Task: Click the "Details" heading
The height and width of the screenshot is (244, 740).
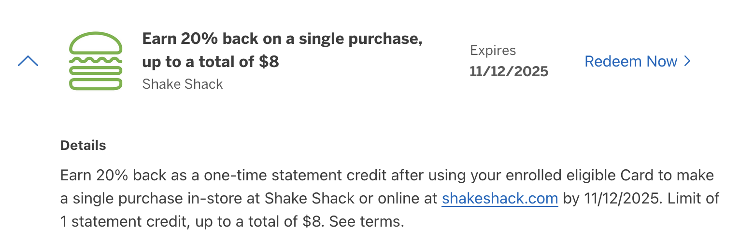Action: 83,145
